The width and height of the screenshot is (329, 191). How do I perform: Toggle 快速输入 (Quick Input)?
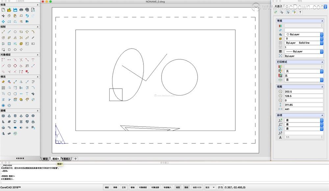[x=167, y=187]
